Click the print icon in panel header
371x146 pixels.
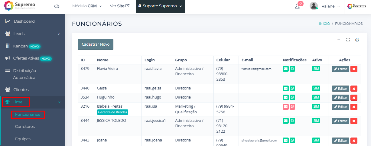[357, 40]
